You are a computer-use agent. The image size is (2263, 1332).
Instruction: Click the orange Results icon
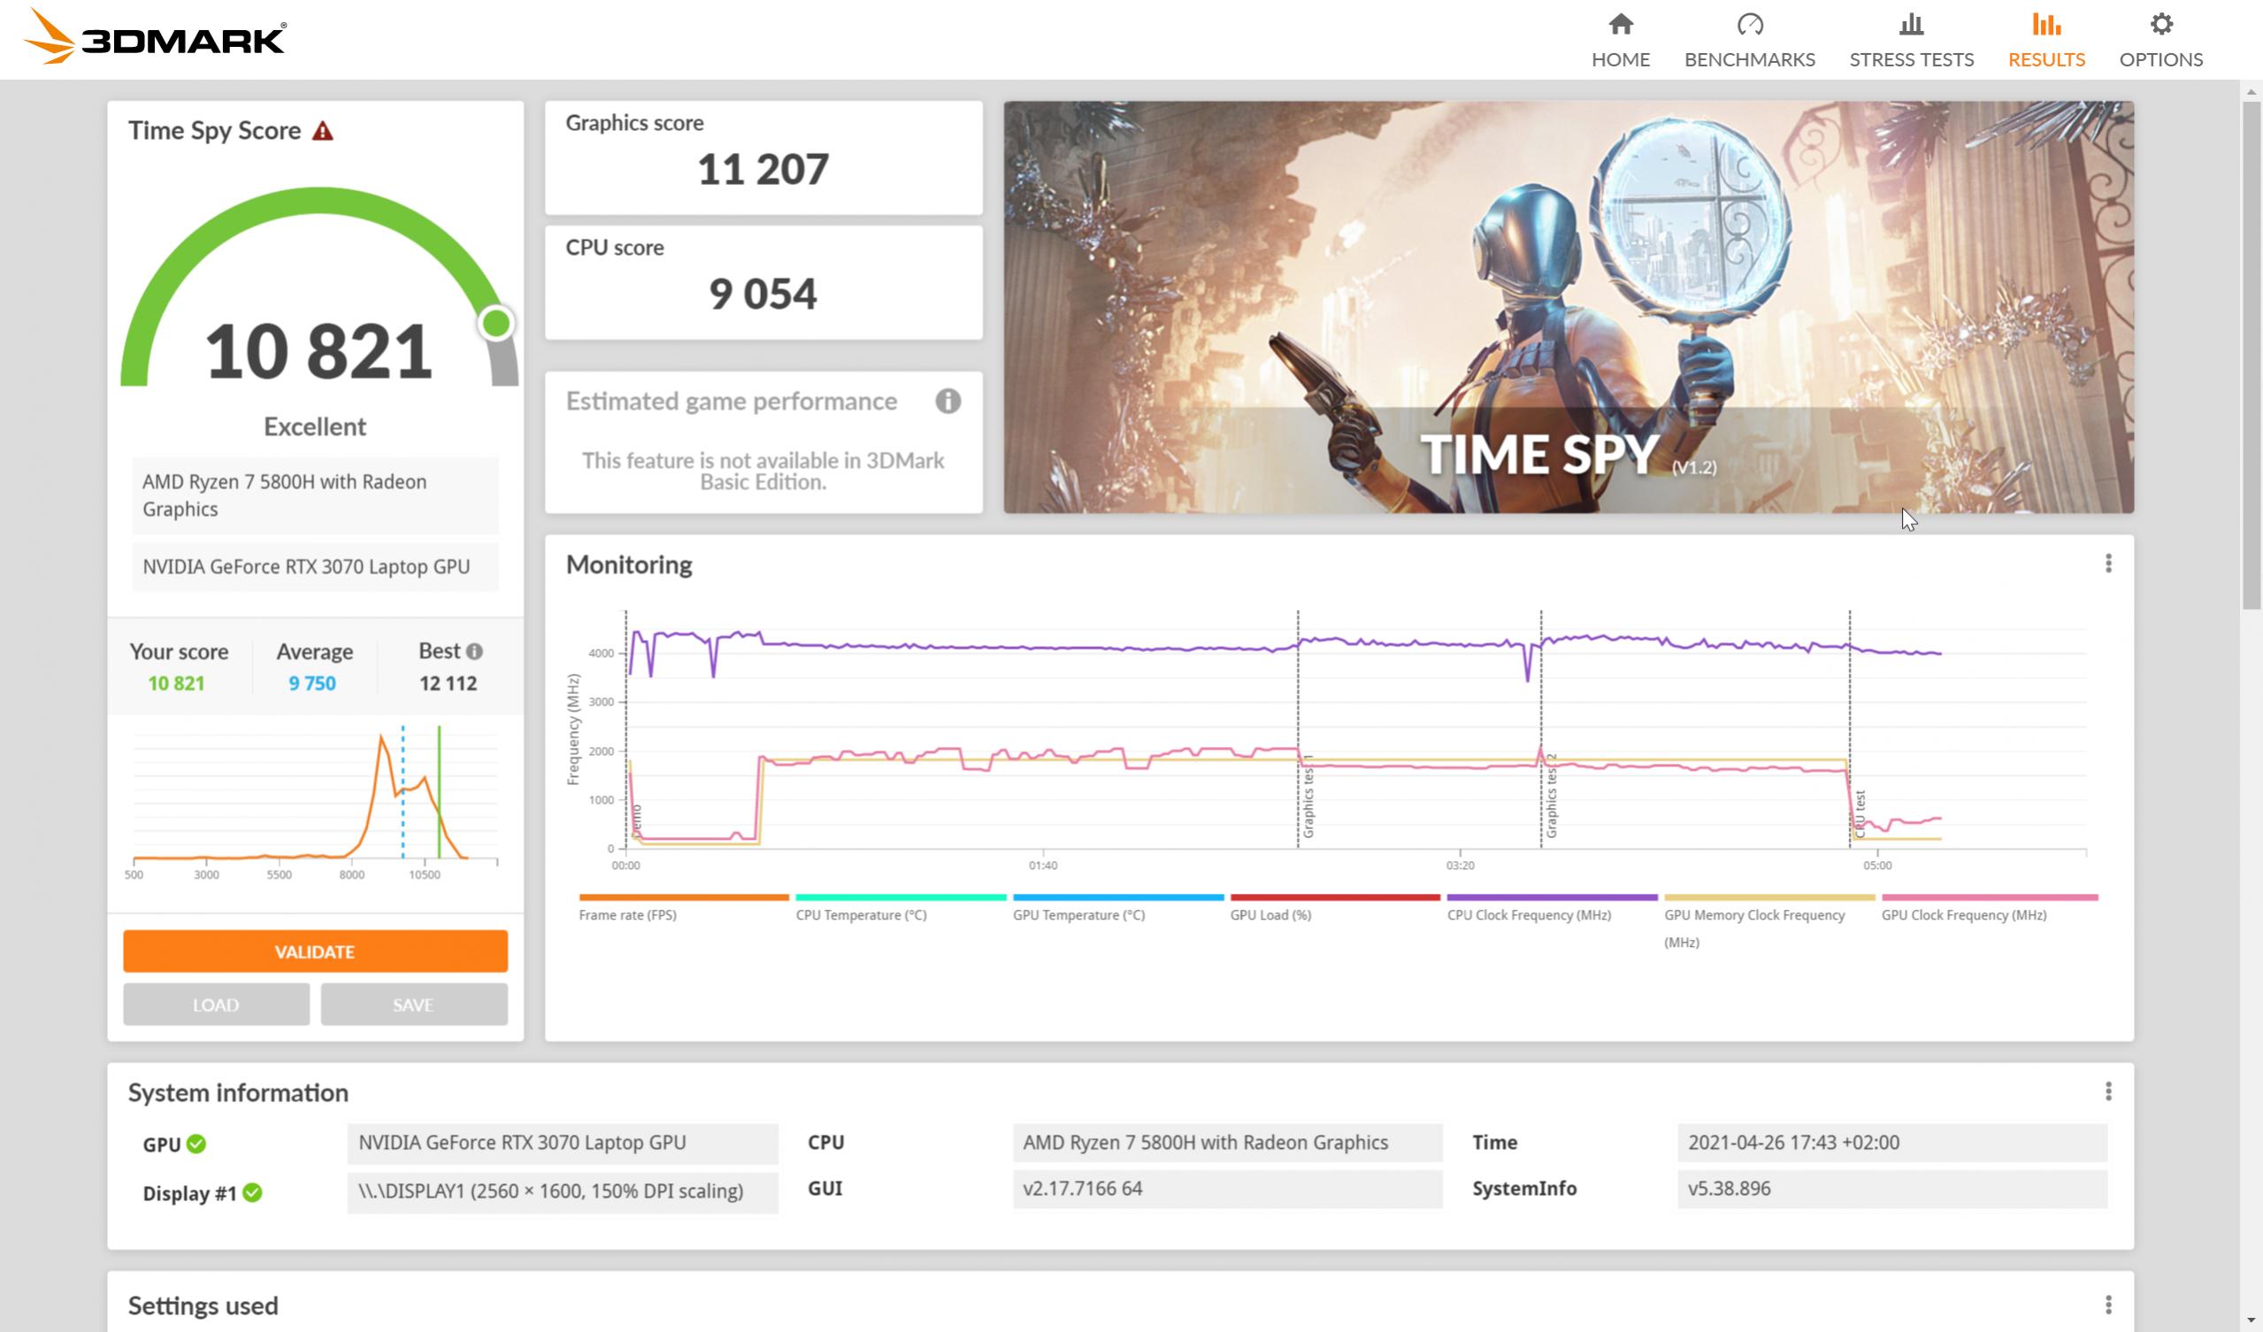click(x=2046, y=24)
